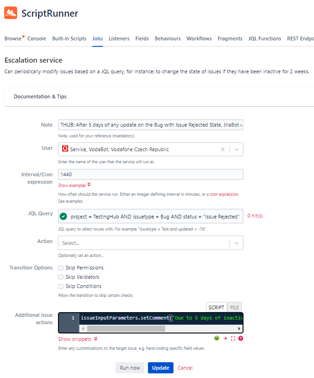
Task: Click 'See examples' text below interval help
Action: (70, 201)
